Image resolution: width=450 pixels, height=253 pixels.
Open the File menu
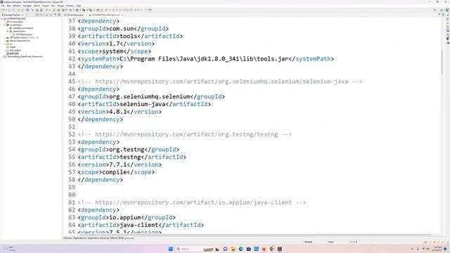[x=3, y=6]
